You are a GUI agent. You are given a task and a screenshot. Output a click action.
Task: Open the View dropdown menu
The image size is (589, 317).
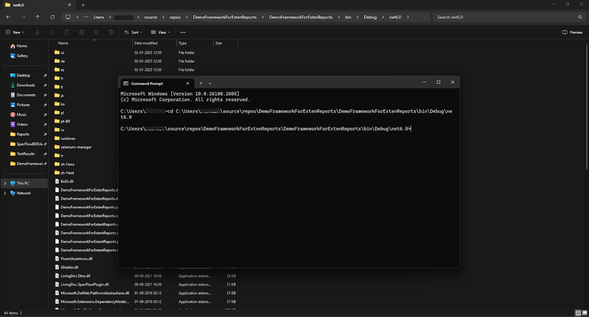161,32
